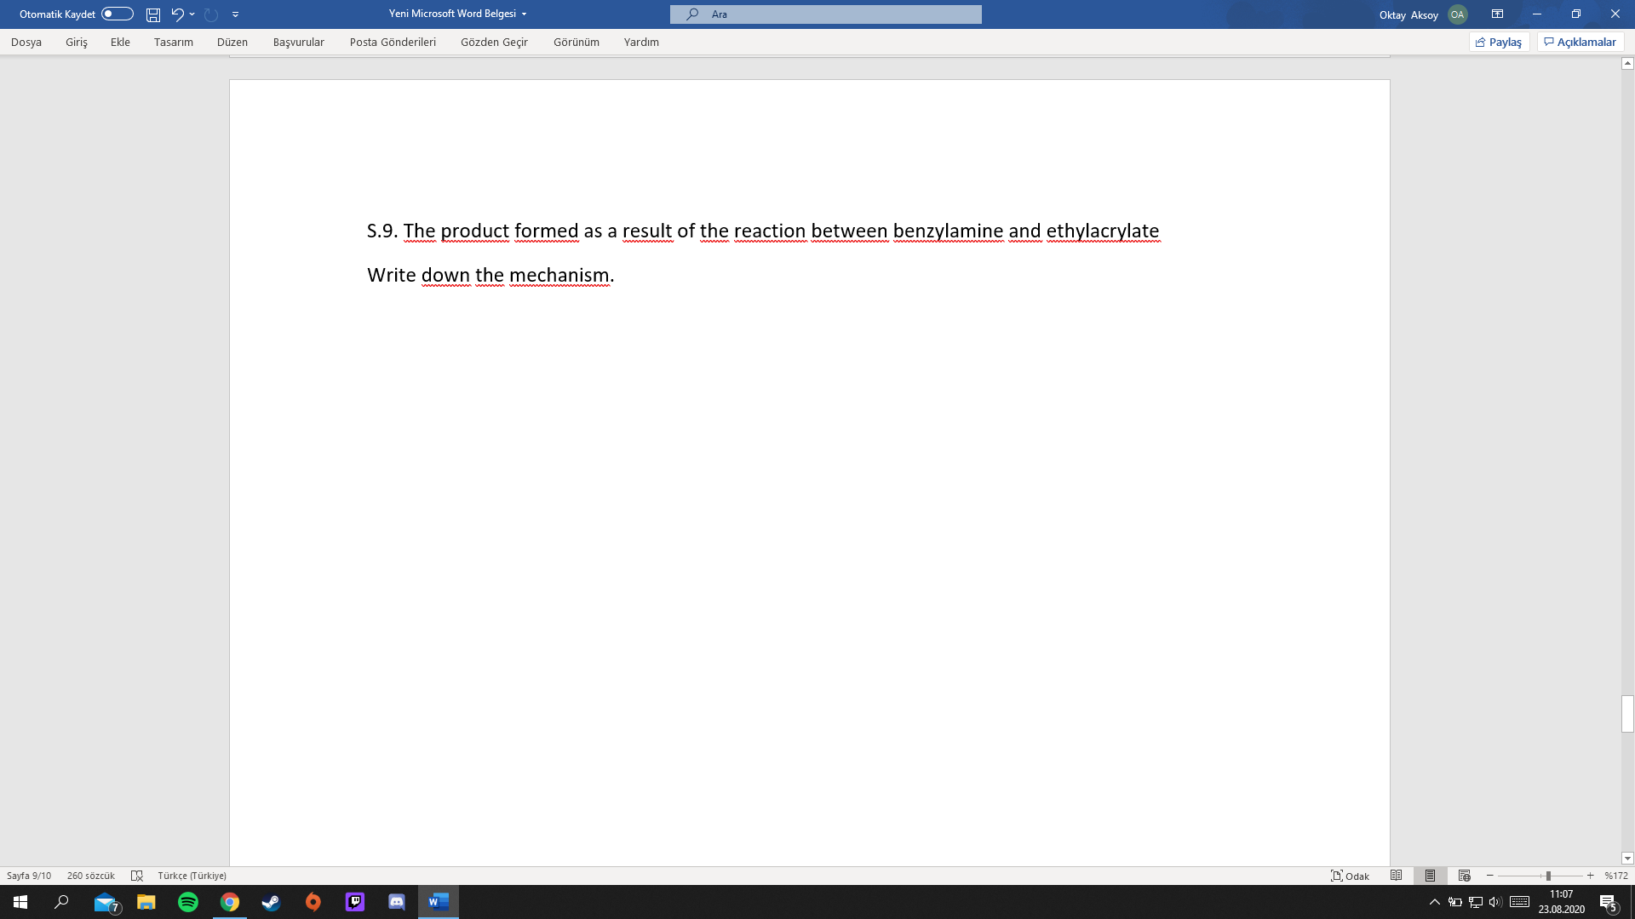
Task: Click the Word icon in taskbar
Action: pyautogui.click(x=439, y=902)
